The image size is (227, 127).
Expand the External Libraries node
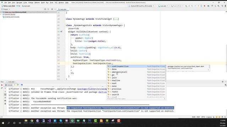pos(1,14)
